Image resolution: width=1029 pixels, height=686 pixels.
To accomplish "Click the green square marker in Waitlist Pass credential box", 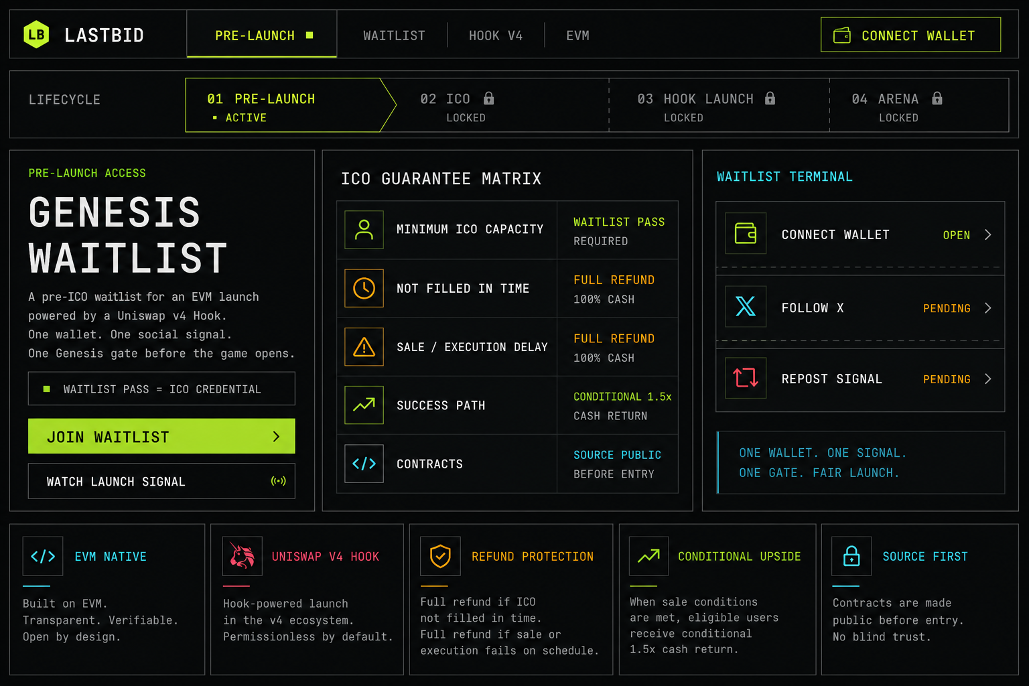I will coord(46,389).
